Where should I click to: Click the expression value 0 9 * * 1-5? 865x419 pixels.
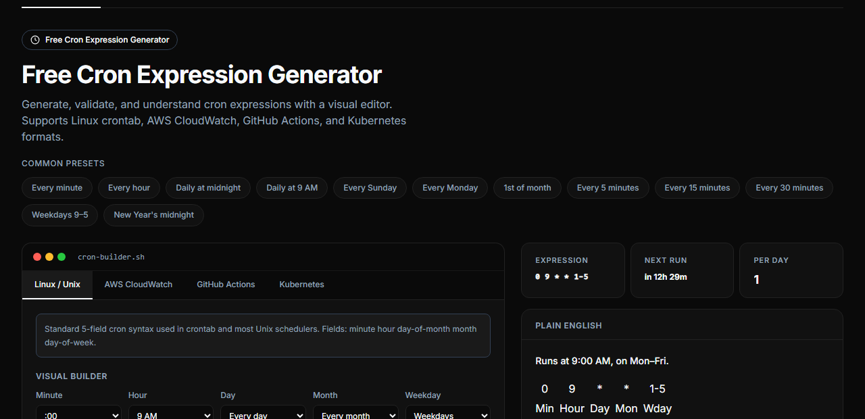tap(562, 277)
